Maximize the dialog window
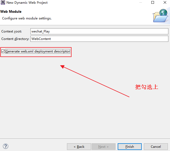Viewport: 170px width, 151px height. tap(153, 2)
